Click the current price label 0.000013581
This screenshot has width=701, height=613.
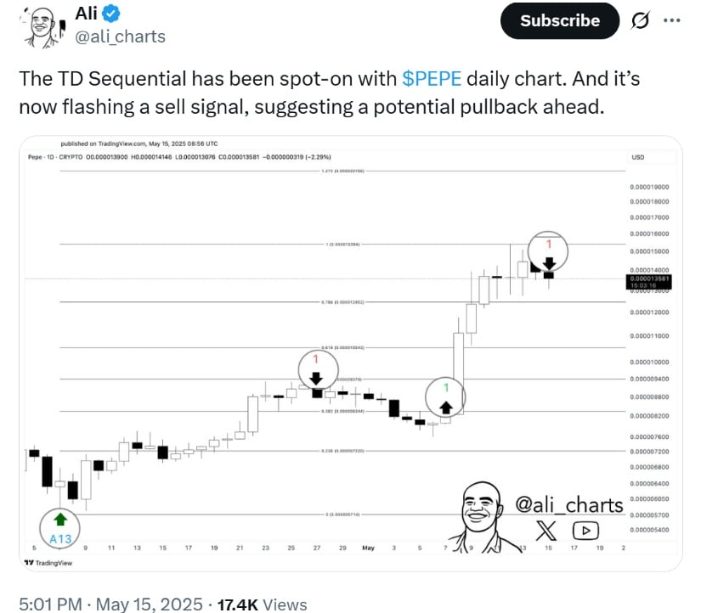[649, 278]
